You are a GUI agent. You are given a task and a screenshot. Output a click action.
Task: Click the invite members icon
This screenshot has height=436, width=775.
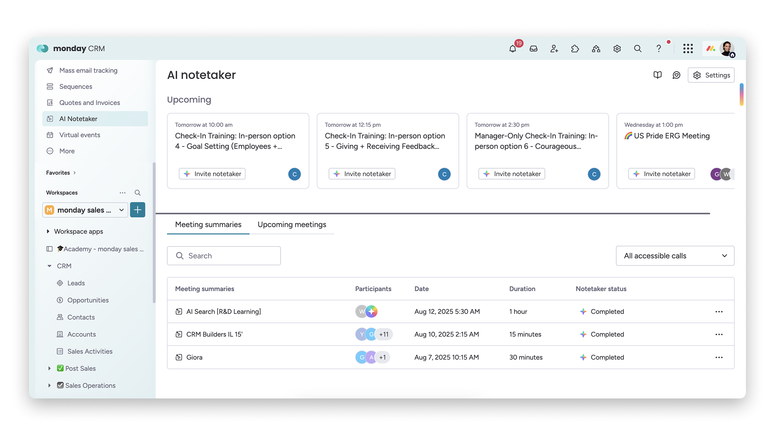pos(554,49)
